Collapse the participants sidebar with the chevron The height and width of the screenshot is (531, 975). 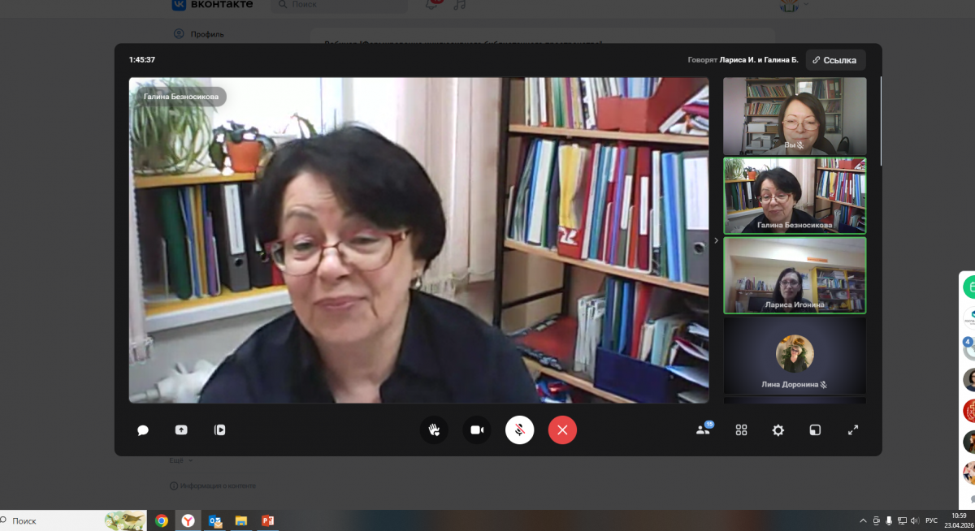tap(716, 240)
